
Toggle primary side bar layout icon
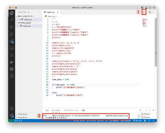(x=142, y=8)
